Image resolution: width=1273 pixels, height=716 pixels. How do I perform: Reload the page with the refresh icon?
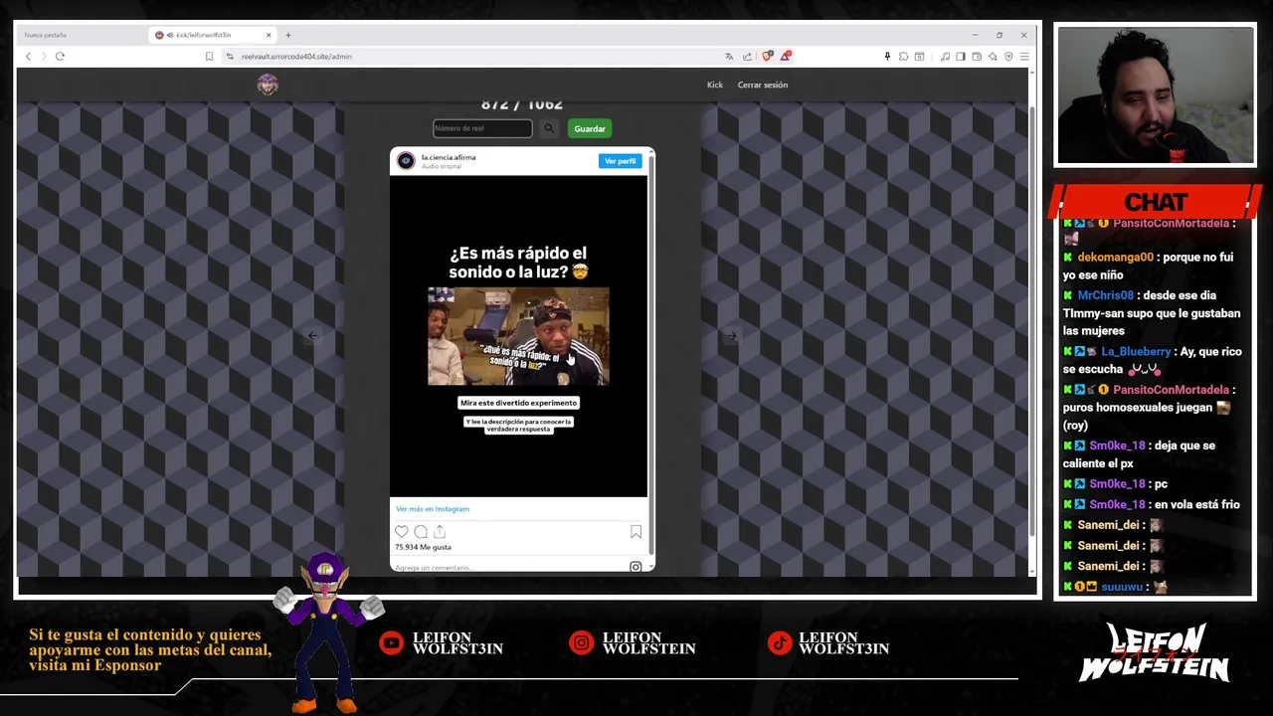pos(60,57)
